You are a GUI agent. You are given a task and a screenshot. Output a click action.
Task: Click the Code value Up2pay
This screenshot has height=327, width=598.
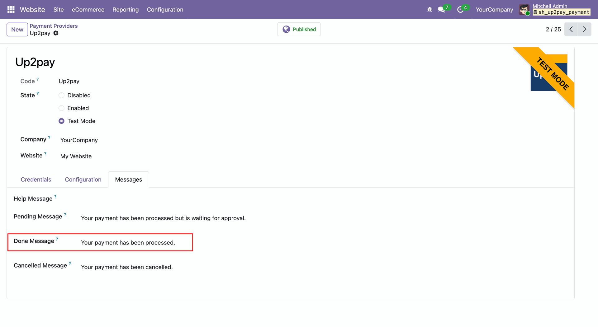(69, 81)
